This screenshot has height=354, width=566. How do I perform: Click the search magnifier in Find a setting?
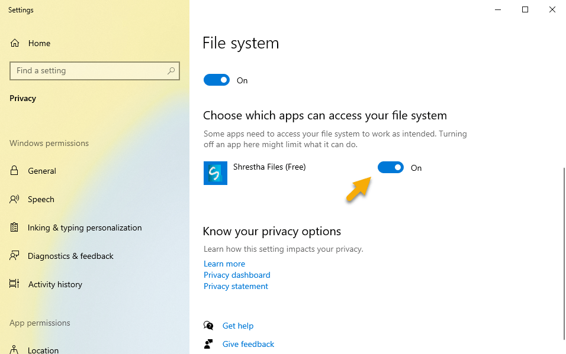pos(171,70)
